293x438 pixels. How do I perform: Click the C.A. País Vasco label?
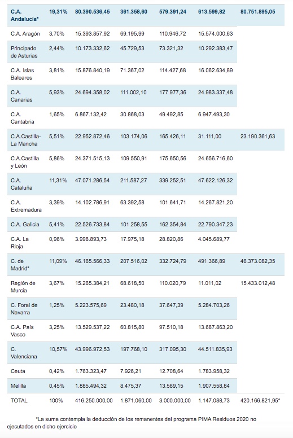click(22, 331)
